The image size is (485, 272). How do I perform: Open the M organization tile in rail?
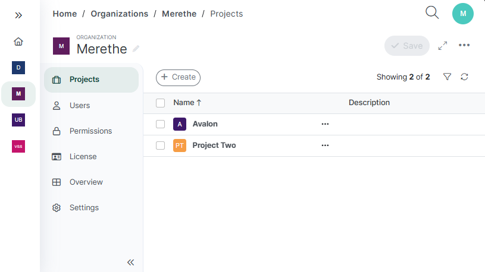pos(18,94)
